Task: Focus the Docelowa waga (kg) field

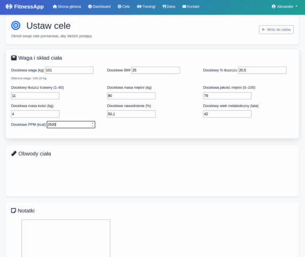Action: pos(69,70)
